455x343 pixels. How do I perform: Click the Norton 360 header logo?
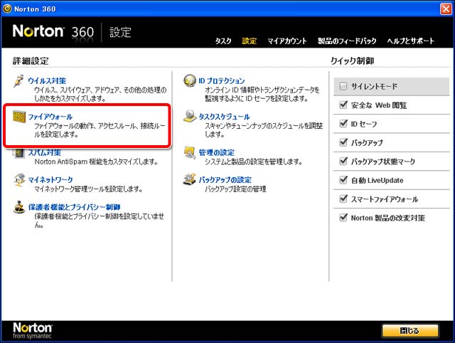[53, 31]
